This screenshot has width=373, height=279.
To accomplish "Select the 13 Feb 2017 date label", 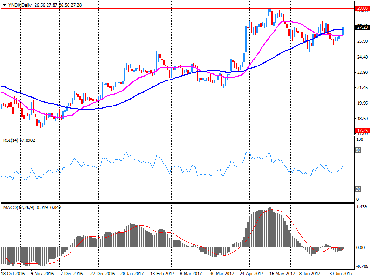I will point(162,274).
